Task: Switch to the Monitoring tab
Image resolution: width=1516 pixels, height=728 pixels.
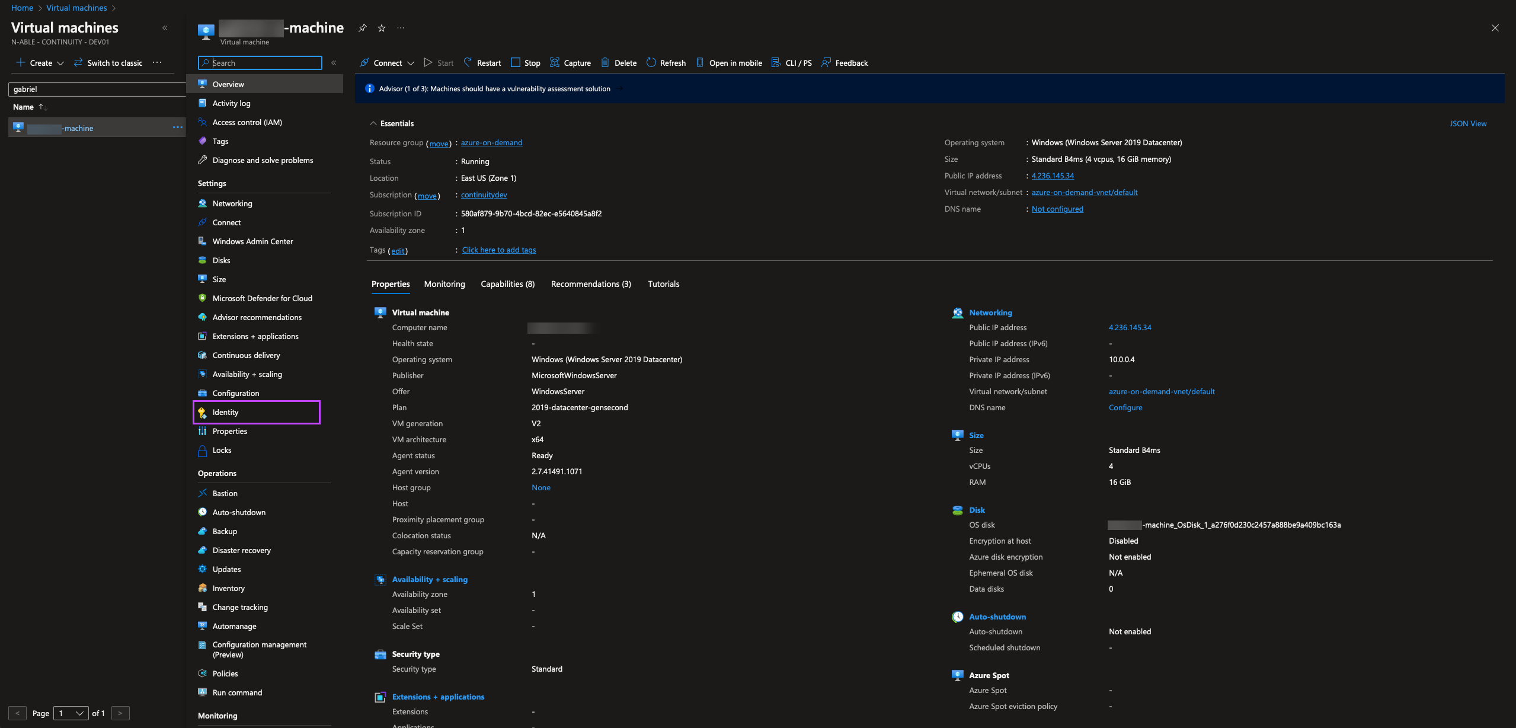Action: click(444, 284)
